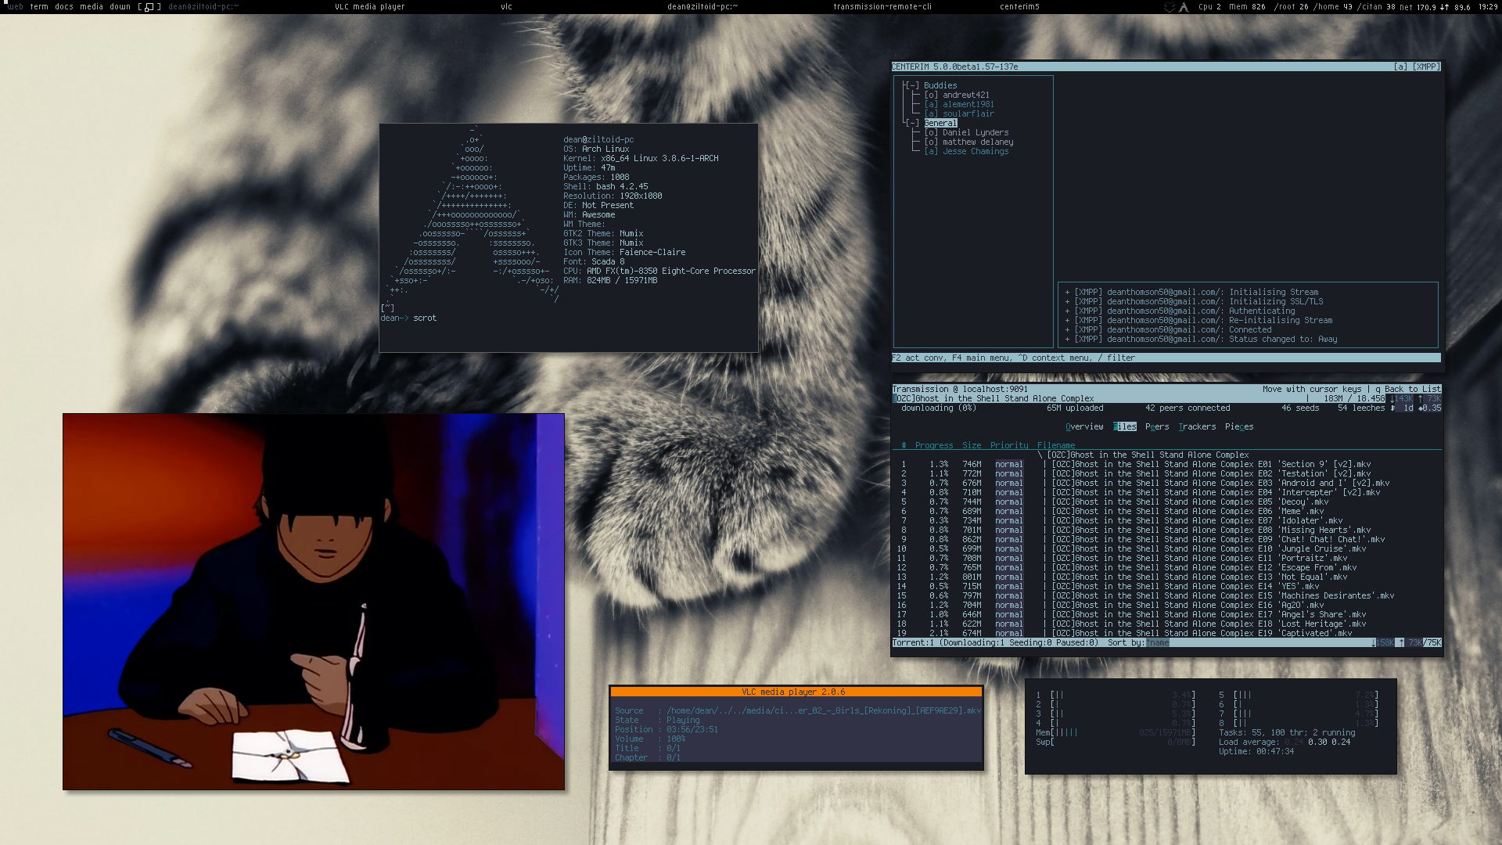Click the dropbox-style tray icon beside Arch logo
This screenshot has height=845, width=1502.
click(1170, 6)
